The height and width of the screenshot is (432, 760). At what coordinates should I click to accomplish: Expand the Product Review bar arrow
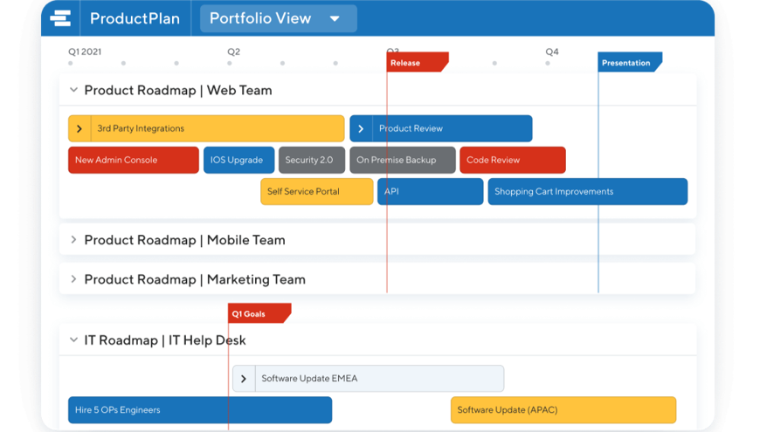coord(361,129)
